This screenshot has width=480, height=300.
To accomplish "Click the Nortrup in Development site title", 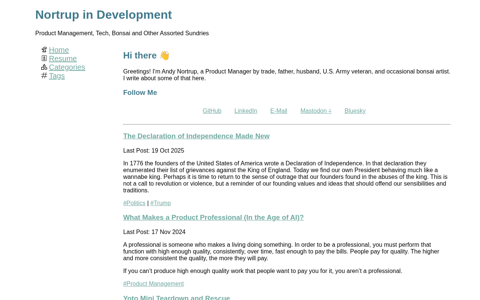I will (103, 15).
